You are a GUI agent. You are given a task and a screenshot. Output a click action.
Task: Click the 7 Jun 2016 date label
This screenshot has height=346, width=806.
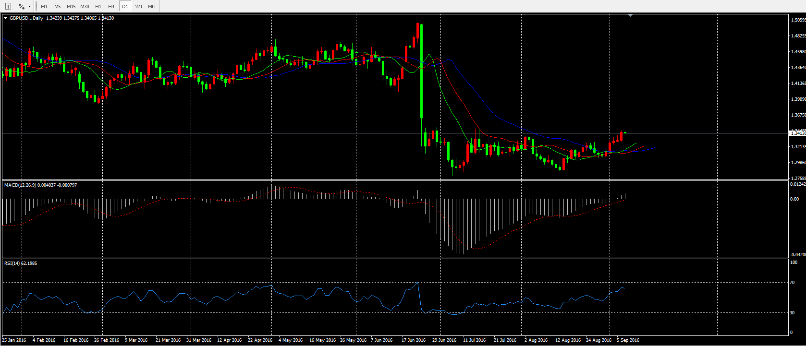tap(381, 340)
